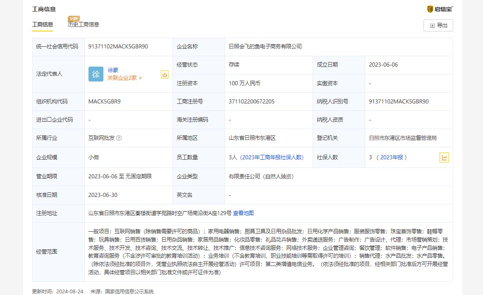
Task: Select company name 日照会飞的鱼电子商务有限公司
Action: coord(265,47)
